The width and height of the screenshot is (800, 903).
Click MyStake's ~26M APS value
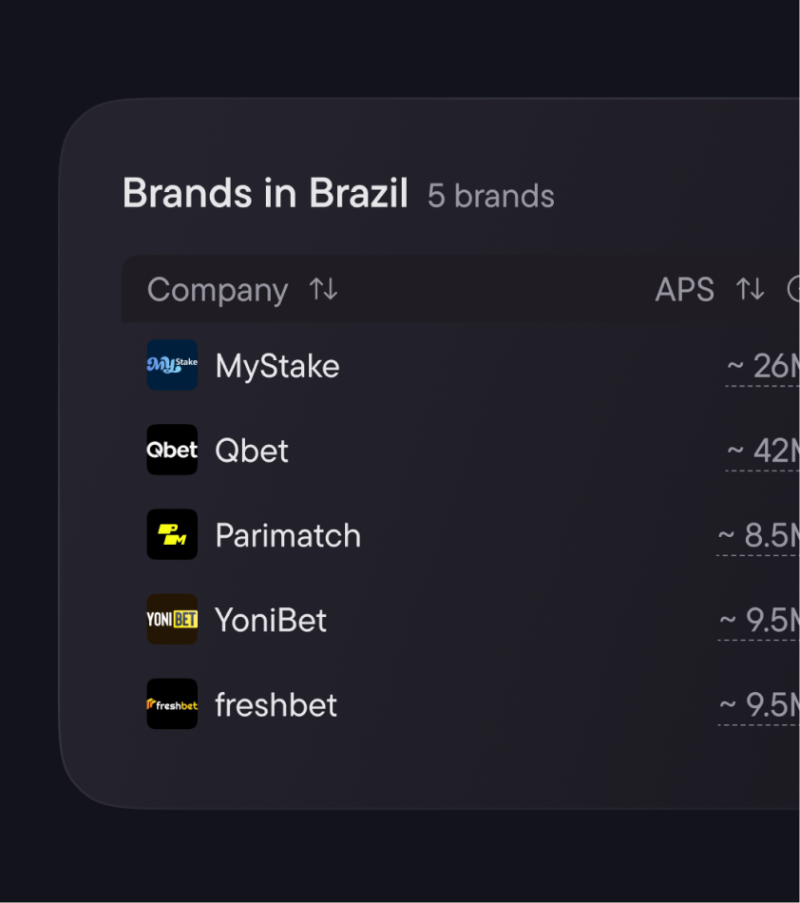764,366
